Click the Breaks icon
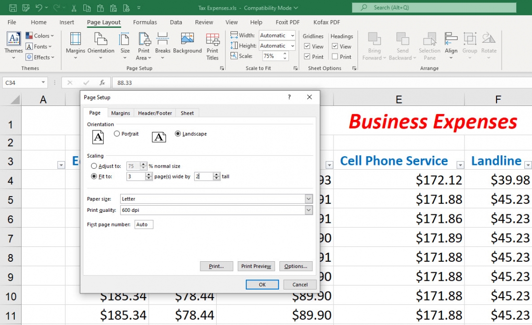 click(163, 46)
